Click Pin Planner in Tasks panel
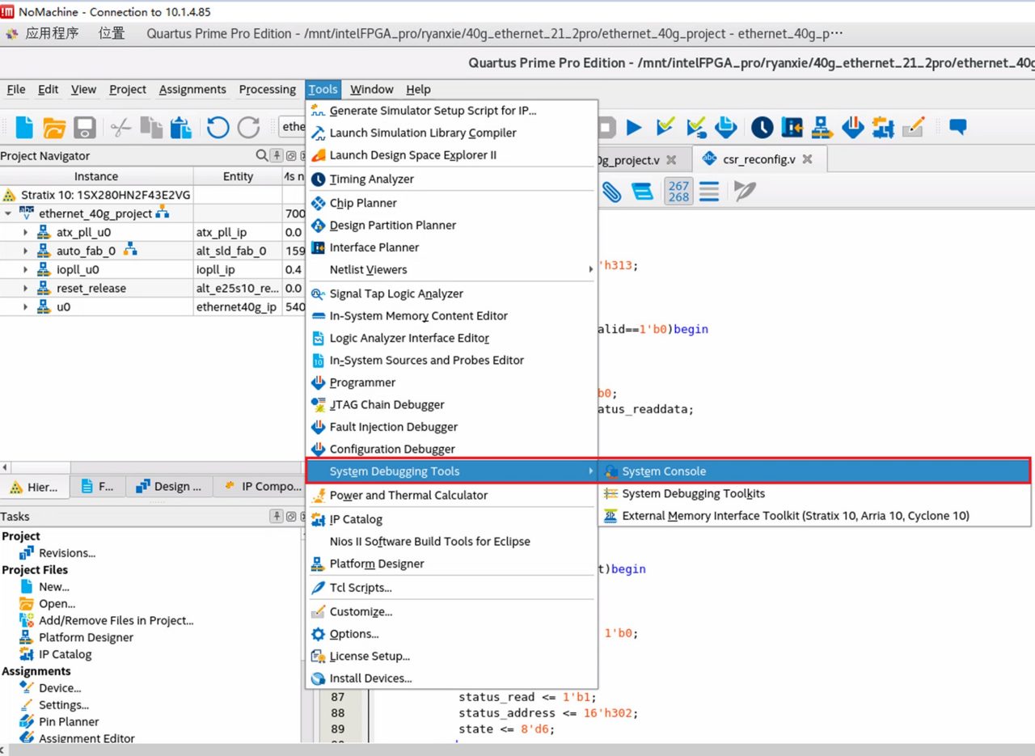Screen dimensions: 1035x756 pyautogui.click(x=69, y=721)
